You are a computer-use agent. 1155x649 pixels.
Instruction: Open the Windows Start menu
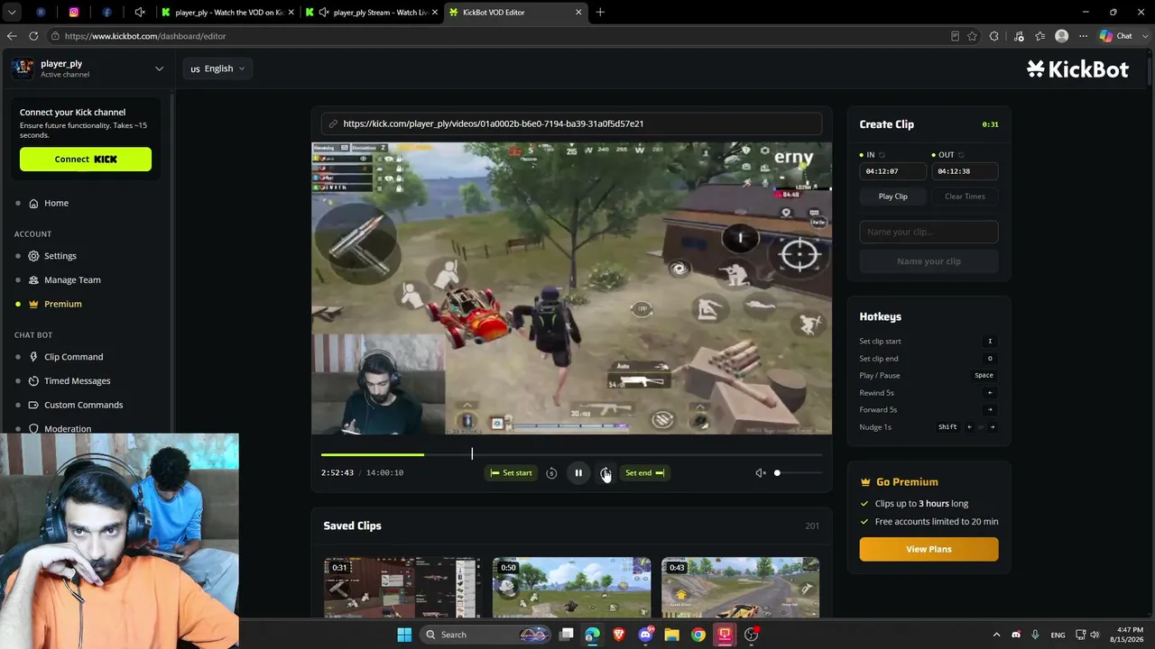(404, 635)
